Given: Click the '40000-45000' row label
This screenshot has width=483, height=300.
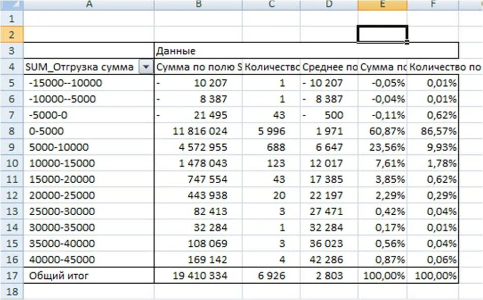Looking at the screenshot, I should pos(89,259).
